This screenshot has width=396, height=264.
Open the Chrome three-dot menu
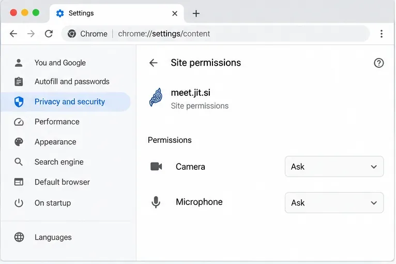coord(382,34)
